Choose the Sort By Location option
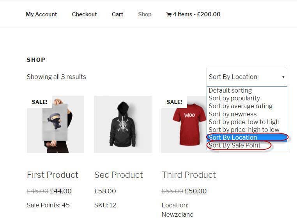Viewport: 297px width, 221px height. point(233,137)
